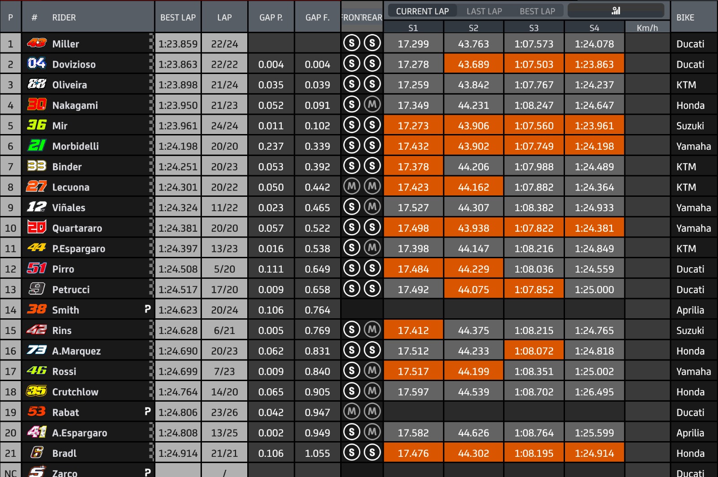This screenshot has height=477, width=718.
Task: Sort by the RIDER column header
Action: click(64, 17)
